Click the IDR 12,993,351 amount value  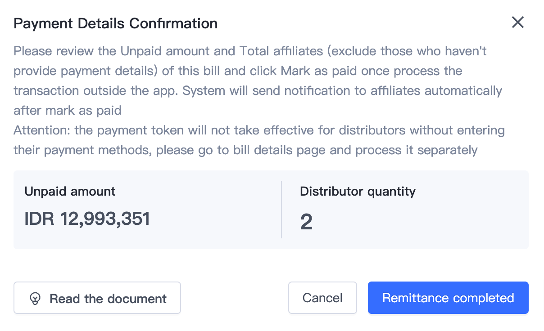87,219
